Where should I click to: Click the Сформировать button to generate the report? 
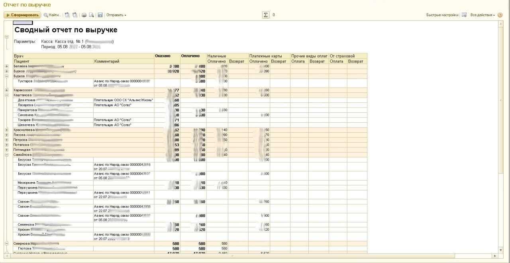tap(22, 15)
